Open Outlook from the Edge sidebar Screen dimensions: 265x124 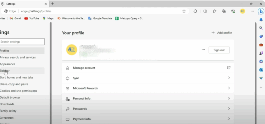(x=261, y=70)
